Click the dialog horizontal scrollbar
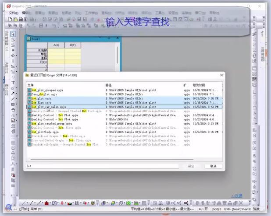This screenshot has height=216, width=271. tap(112, 160)
